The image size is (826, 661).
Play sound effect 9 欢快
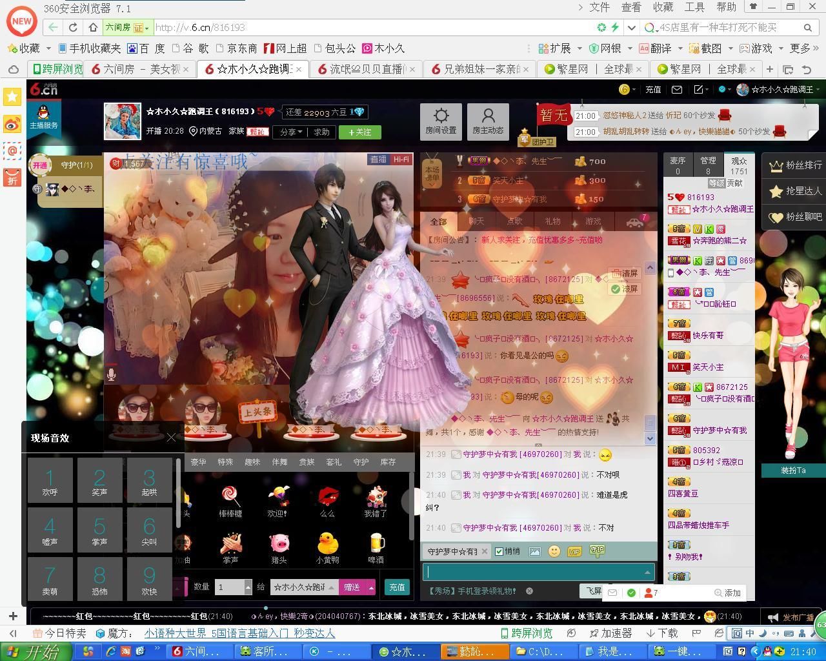click(149, 579)
